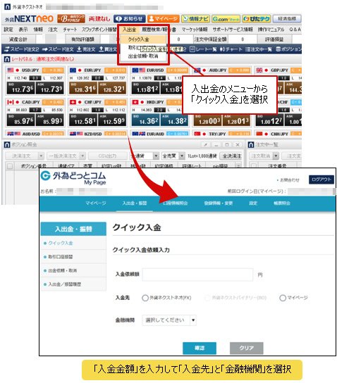Image resolution: width=337 pixels, height=383 pixels.
Task: Click the EUR/JPY BID 128.316 tile
Action: [83, 88]
